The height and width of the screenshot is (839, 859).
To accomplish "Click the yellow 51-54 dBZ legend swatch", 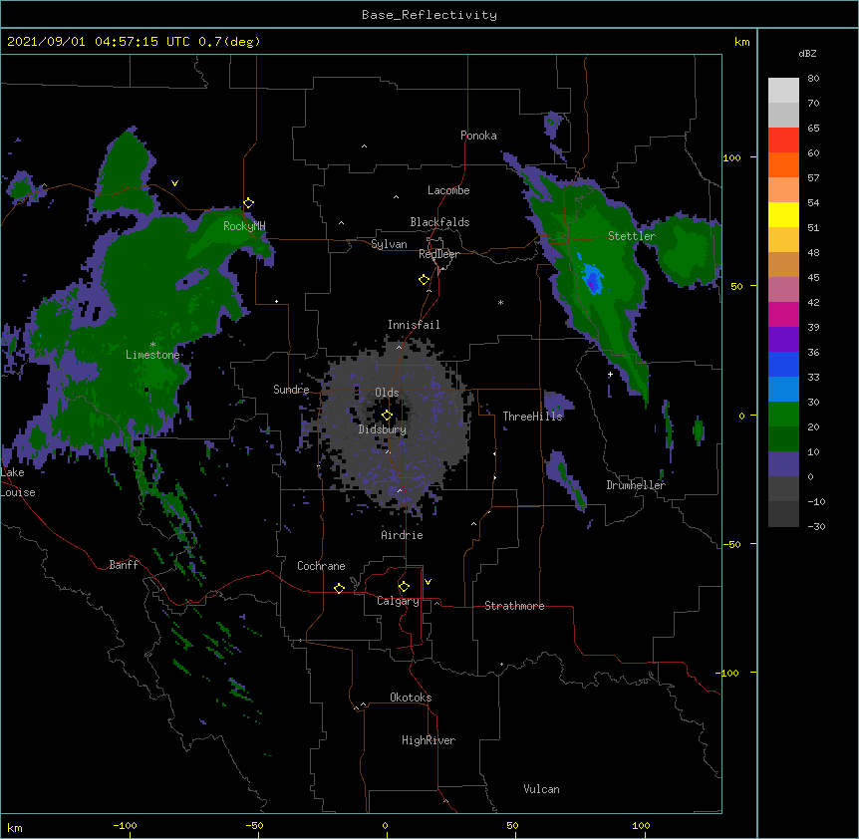I will pyautogui.click(x=783, y=214).
